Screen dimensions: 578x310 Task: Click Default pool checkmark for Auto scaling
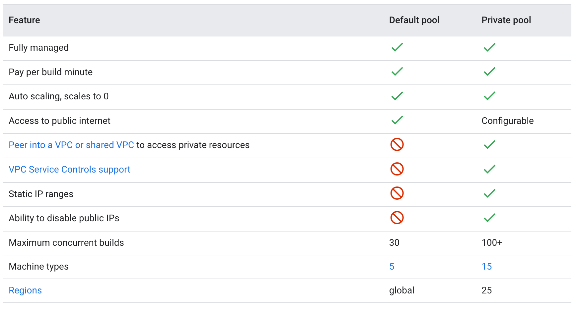click(397, 96)
